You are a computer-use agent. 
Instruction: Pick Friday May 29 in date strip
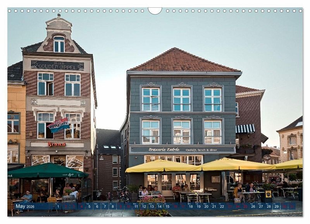(x=277, y=207)
